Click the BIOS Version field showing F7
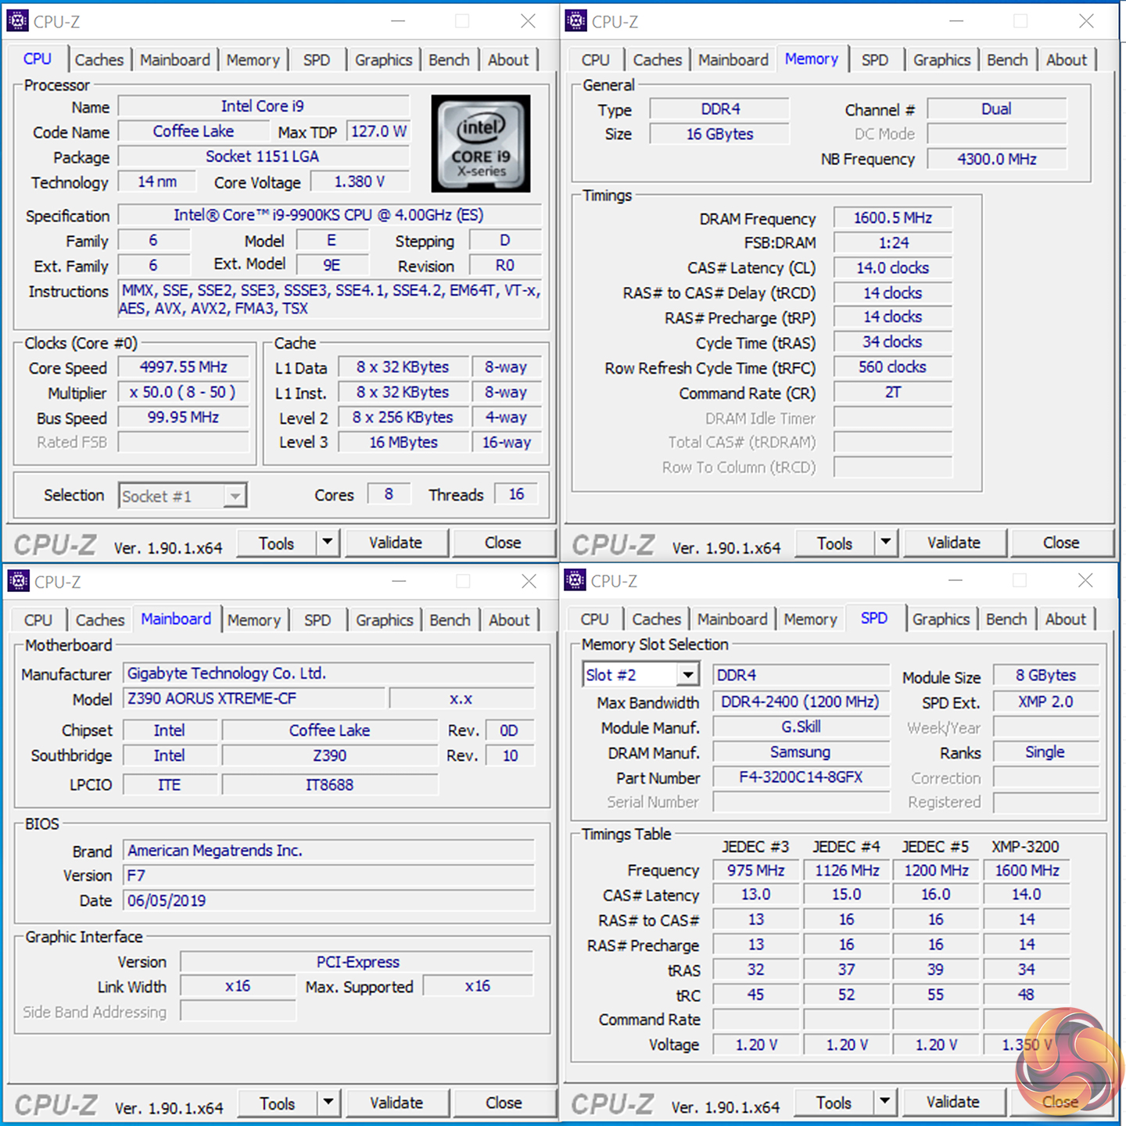This screenshot has width=1126, height=1126. click(x=329, y=875)
